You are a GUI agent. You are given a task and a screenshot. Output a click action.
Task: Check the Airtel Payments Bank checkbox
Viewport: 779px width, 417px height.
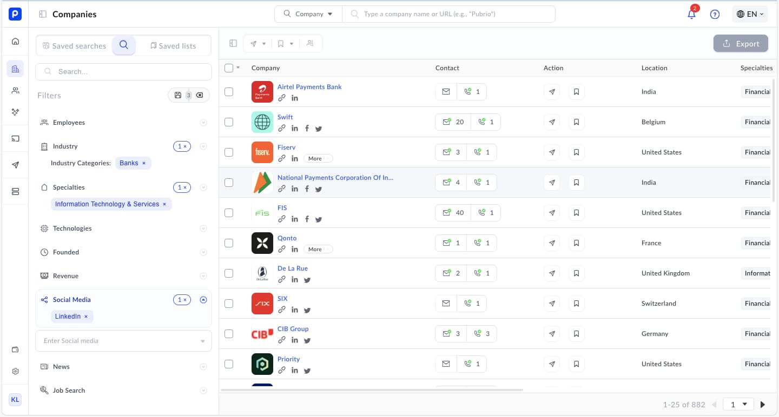click(x=229, y=92)
